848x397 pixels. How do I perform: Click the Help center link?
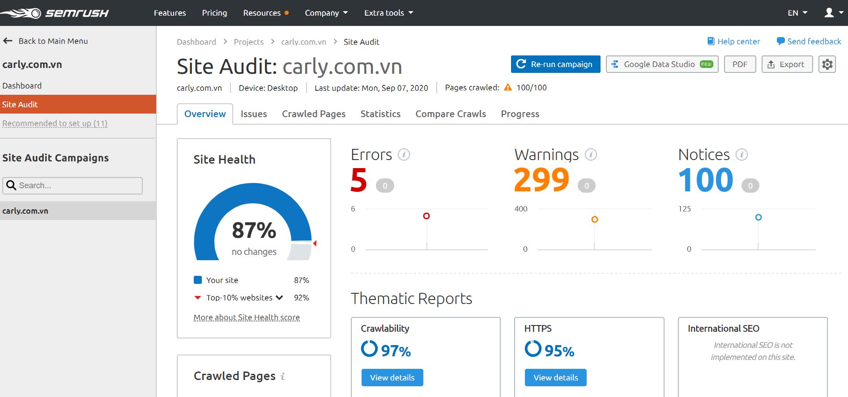tap(738, 41)
